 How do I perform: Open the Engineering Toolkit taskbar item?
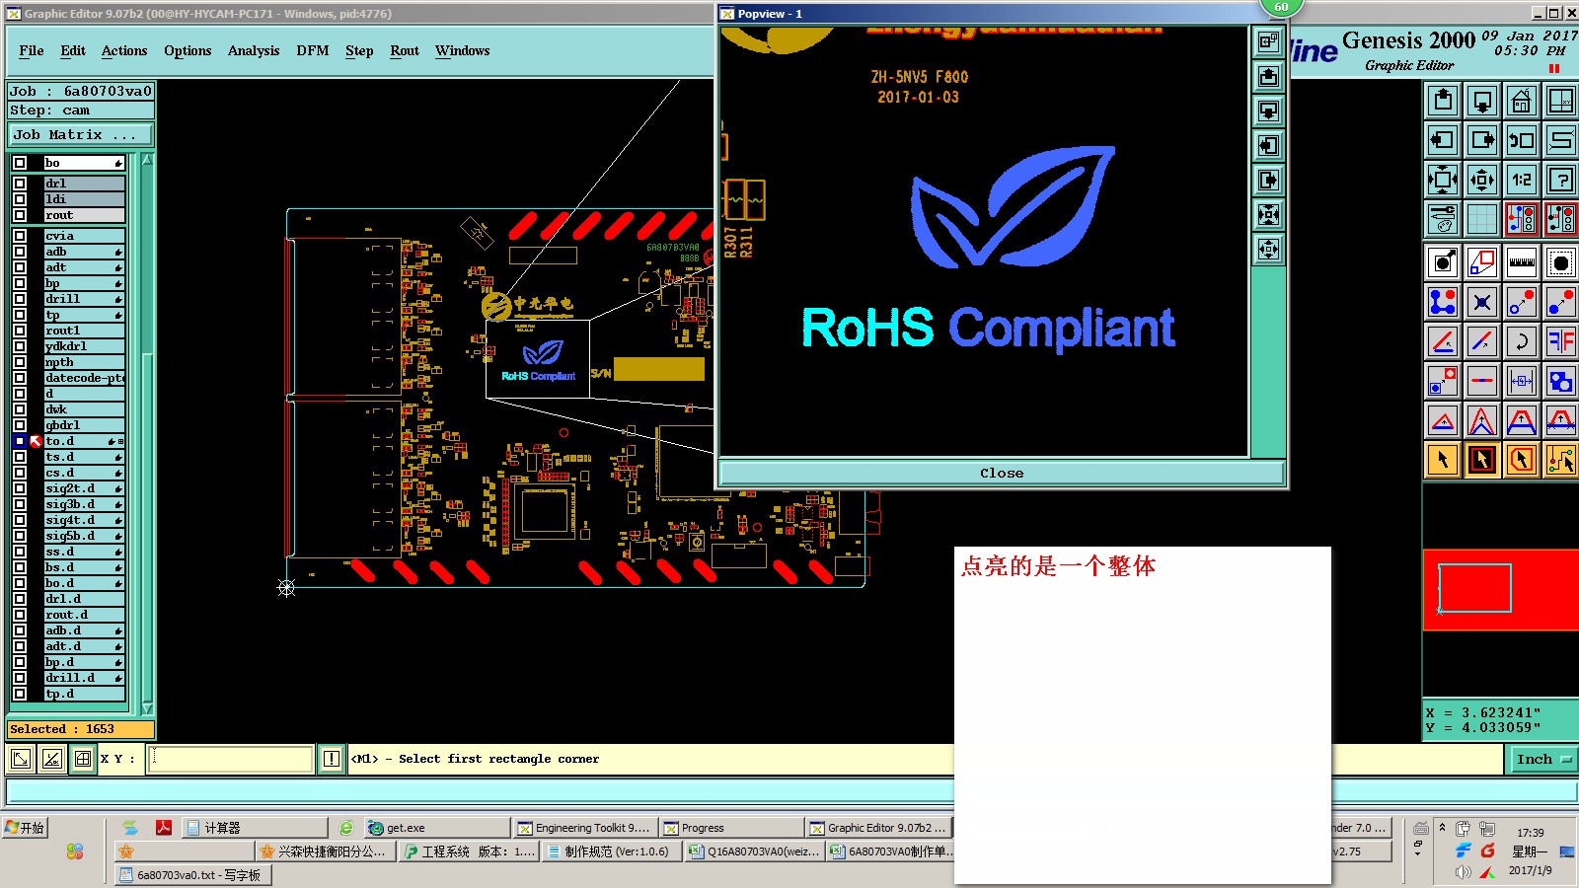(584, 828)
